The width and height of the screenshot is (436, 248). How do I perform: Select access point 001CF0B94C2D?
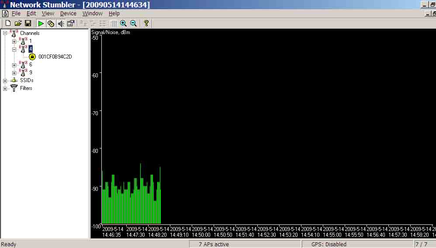[x=55, y=57]
